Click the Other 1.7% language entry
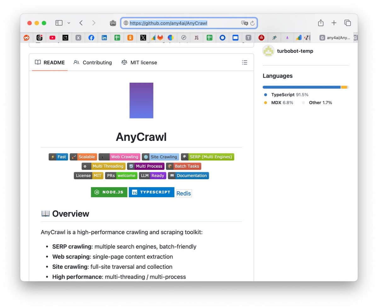The width and height of the screenshot is (378, 308). click(317, 103)
